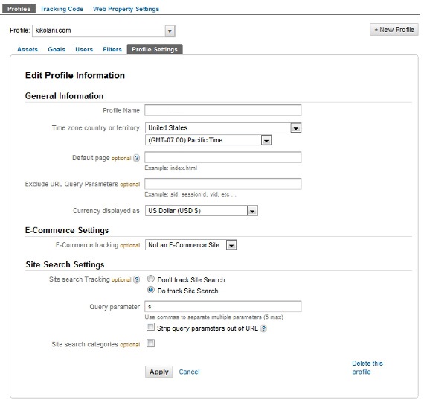424x400 pixels.
Task: Open the Filters sub-tab
Action: tap(112, 50)
